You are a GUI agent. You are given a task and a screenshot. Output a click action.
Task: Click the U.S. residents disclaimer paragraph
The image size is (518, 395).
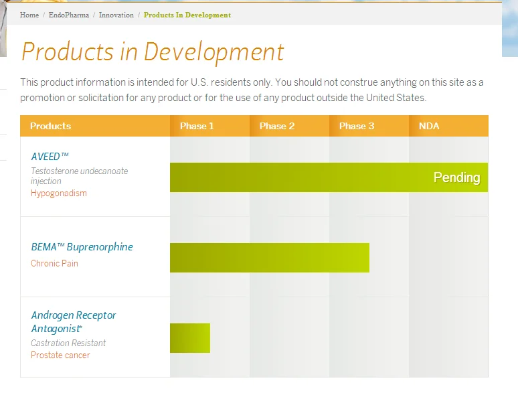pos(252,90)
